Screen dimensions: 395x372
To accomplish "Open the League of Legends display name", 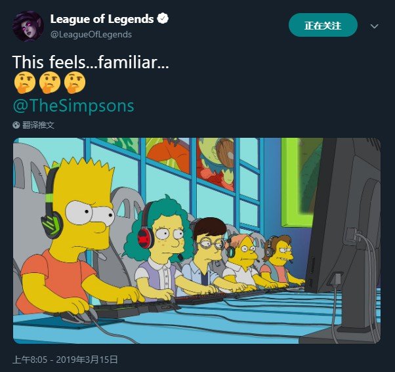I will point(102,19).
